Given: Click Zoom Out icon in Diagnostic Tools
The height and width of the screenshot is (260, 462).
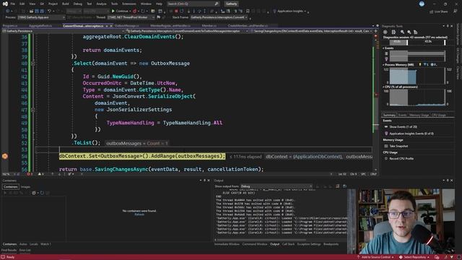Looking at the screenshot, I should [409, 32].
